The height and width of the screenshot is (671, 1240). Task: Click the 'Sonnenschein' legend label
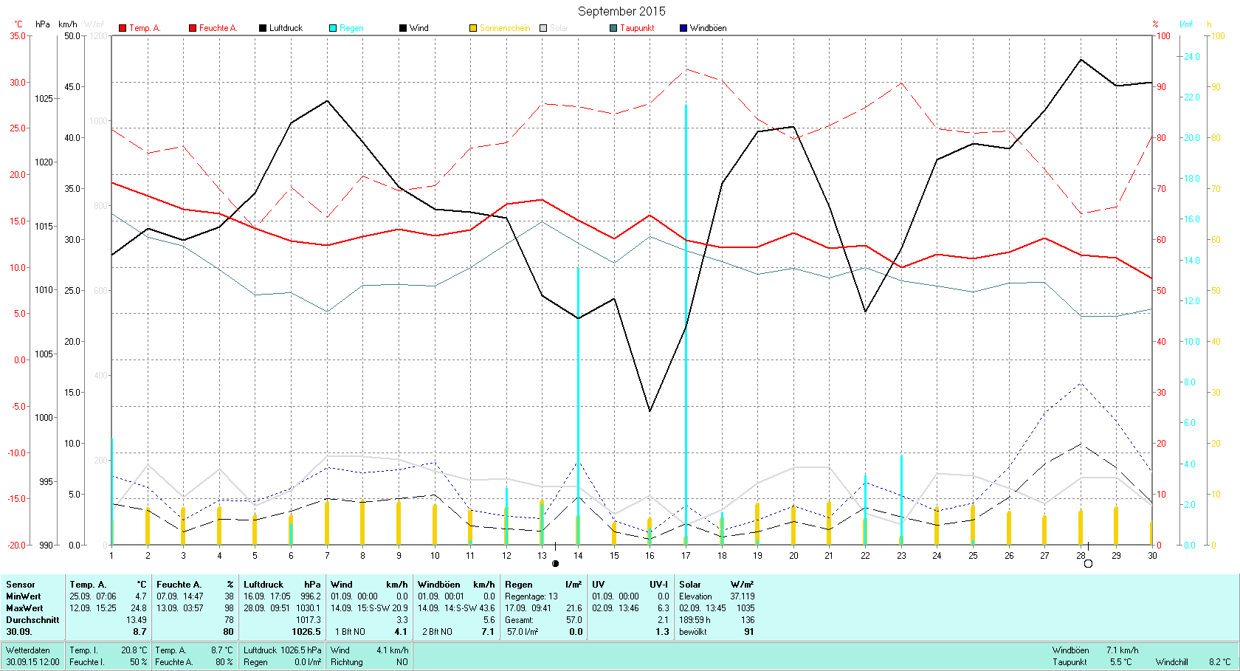click(505, 28)
